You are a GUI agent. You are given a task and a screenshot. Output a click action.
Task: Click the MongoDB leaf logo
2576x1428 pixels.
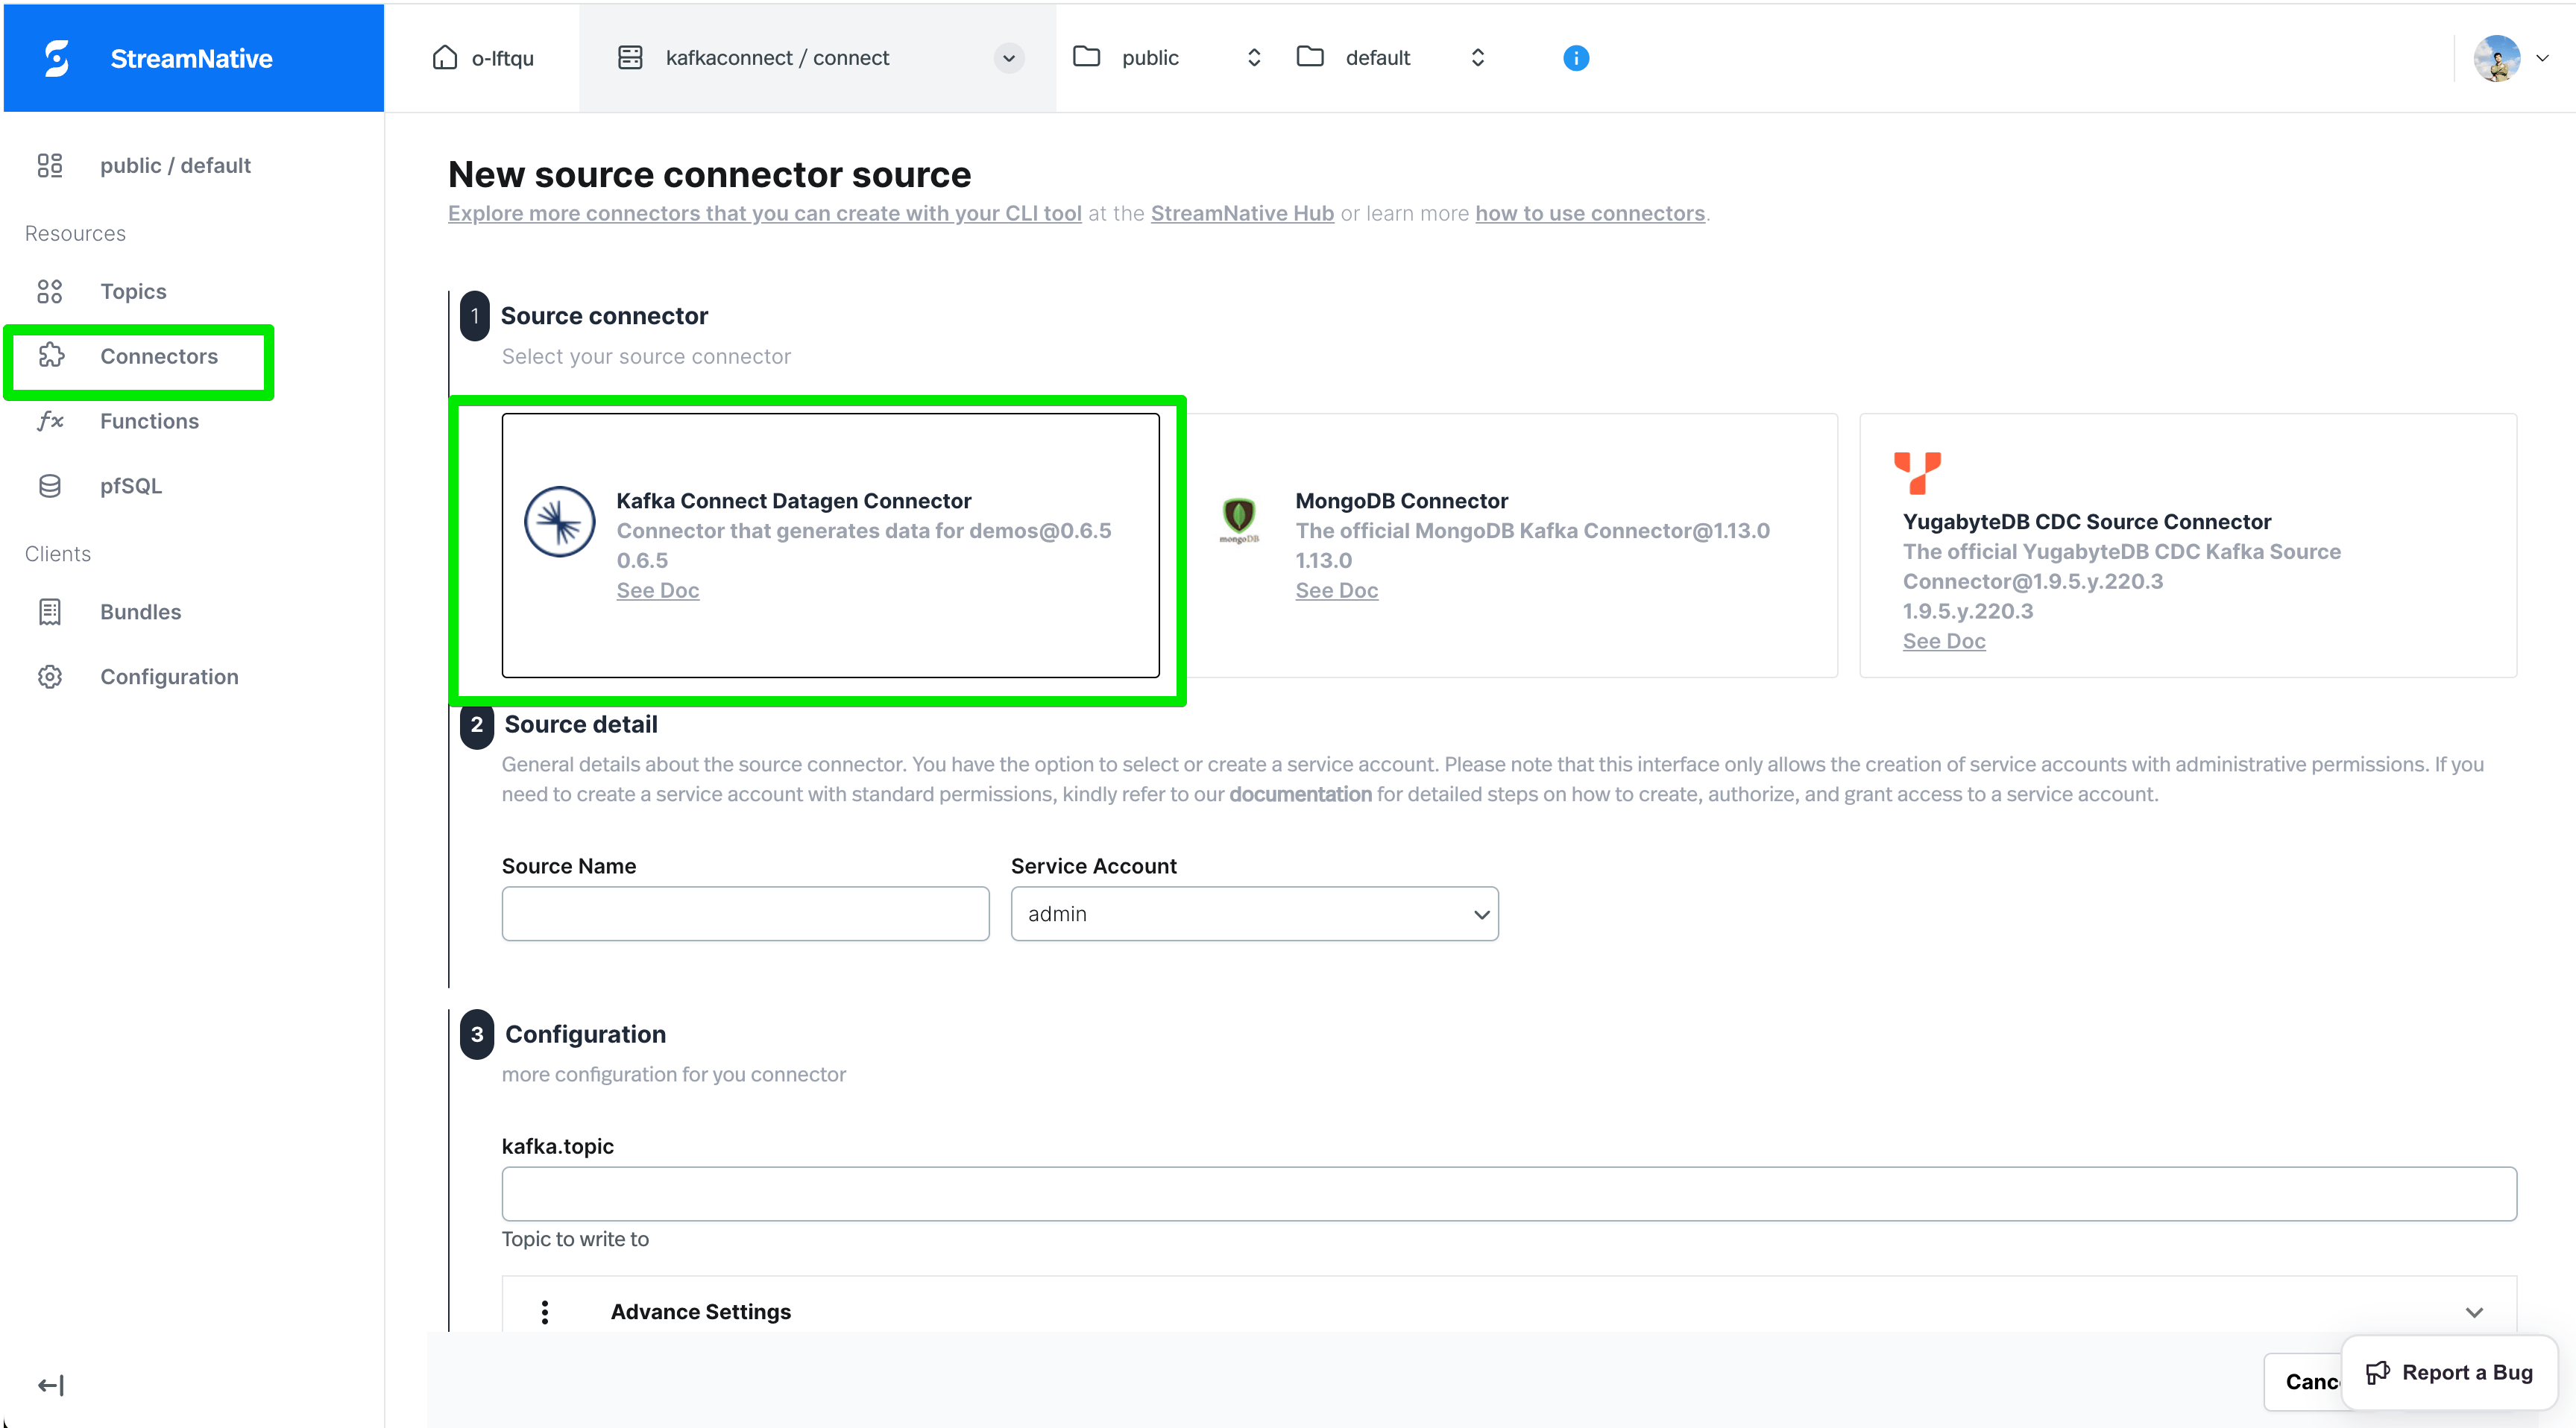pos(1238,519)
